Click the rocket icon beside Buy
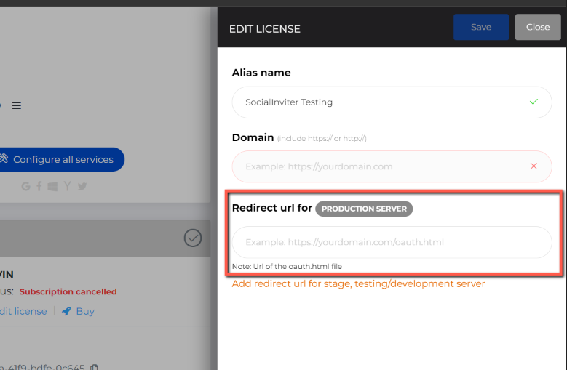This screenshot has height=370, width=567. [66, 311]
